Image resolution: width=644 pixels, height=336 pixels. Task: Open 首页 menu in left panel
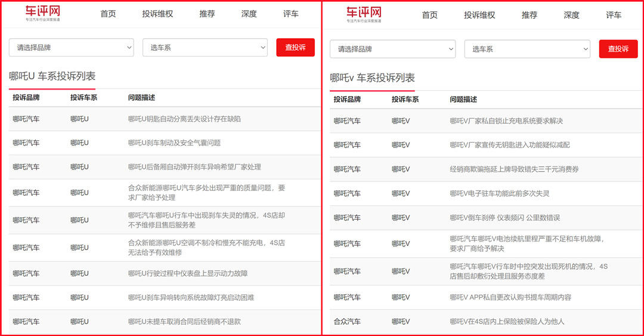click(x=108, y=14)
